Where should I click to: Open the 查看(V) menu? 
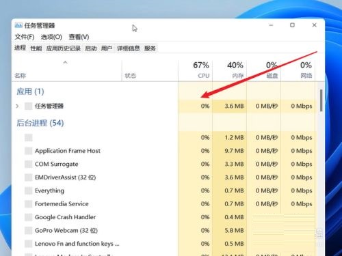coord(79,37)
